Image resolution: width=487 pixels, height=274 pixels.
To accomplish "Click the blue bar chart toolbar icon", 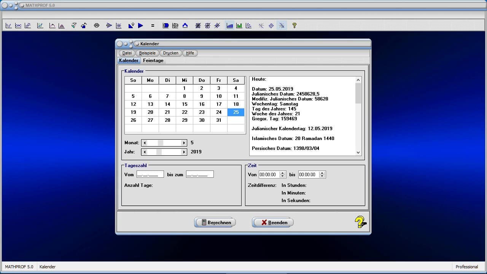I will coord(230,25).
